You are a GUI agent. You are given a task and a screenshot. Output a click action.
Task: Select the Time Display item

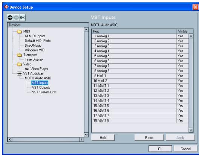[x=34, y=59]
